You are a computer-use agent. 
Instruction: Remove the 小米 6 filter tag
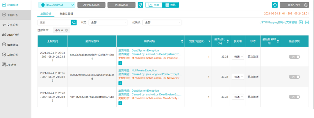[66, 30]
